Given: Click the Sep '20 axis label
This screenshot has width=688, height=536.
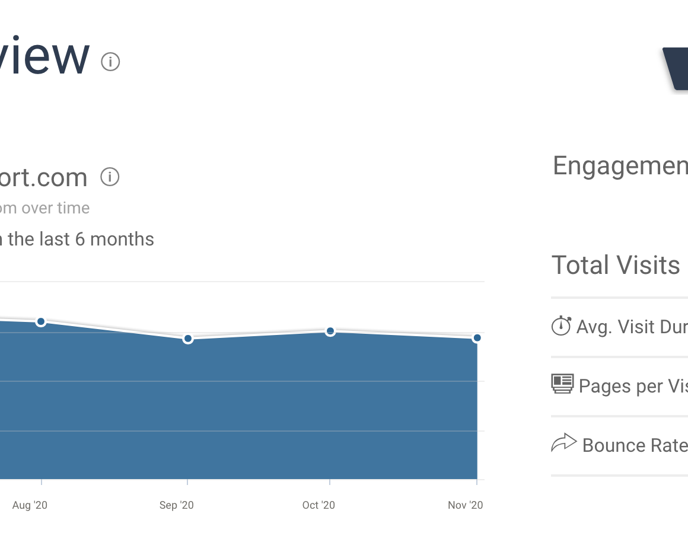Looking at the screenshot, I should [177, 505].
